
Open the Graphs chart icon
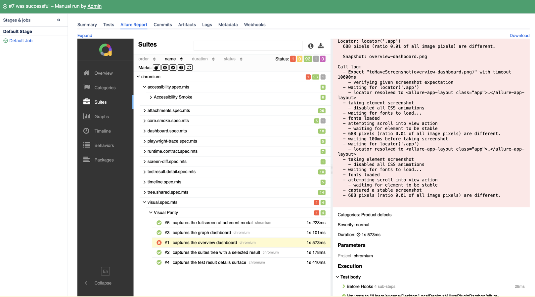[x=87, y=116]
